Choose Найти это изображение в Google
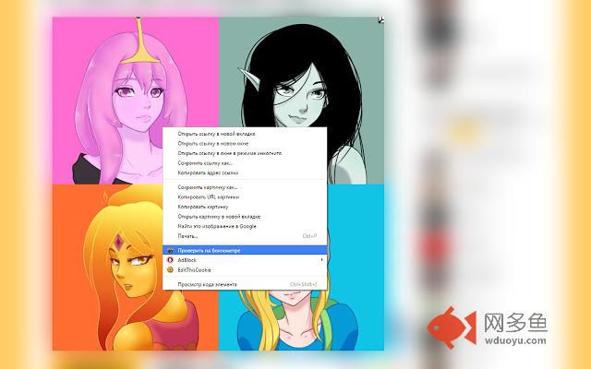Screen dimensions: 591x369 click(244, 226)
